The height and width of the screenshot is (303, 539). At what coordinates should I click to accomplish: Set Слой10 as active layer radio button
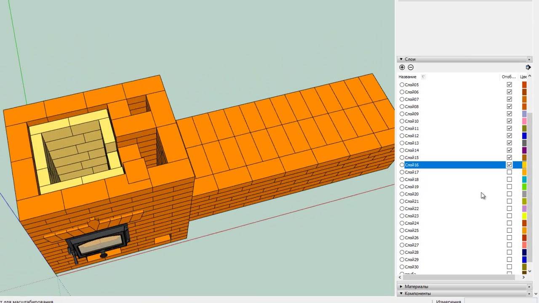pos(402,121)
